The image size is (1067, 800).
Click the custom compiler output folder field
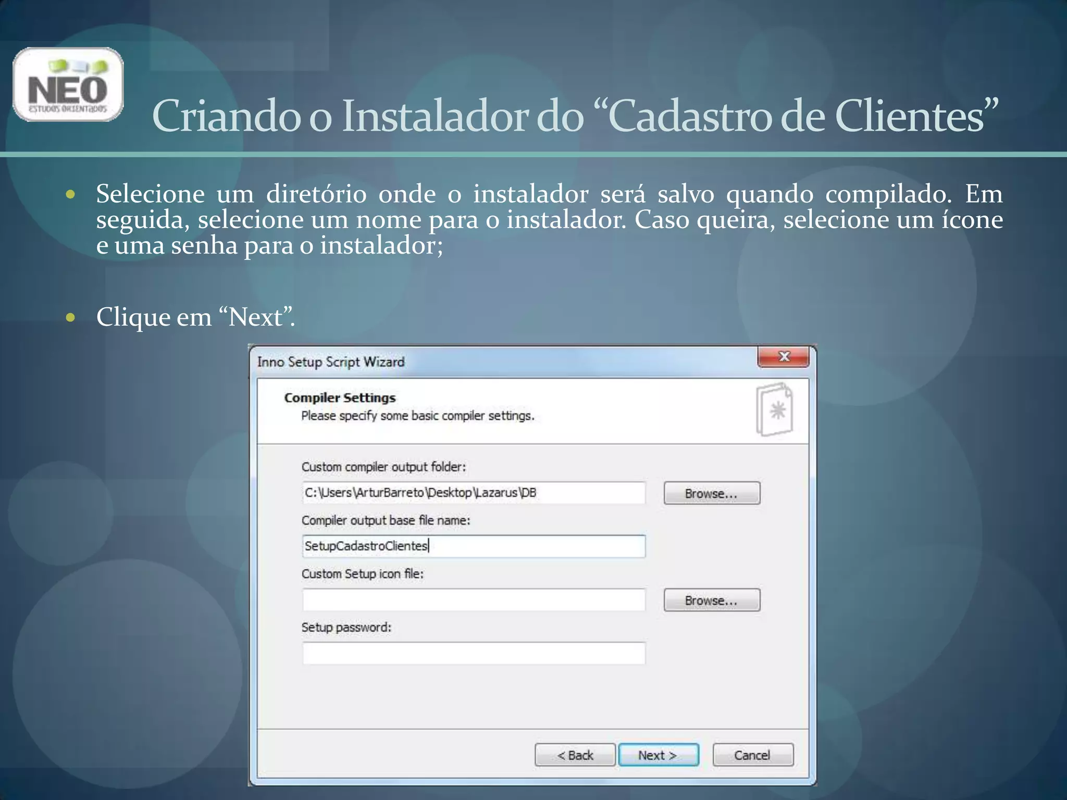pyautogui.click(x=474, y=493)
